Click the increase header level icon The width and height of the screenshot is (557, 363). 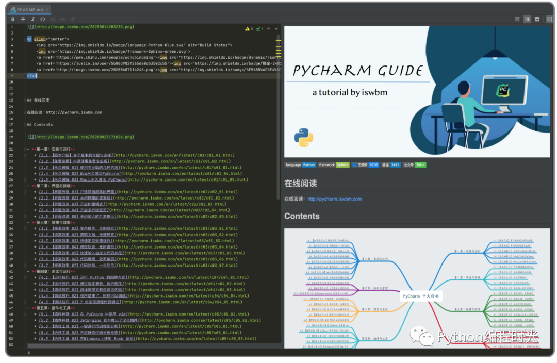pyautogui.click(x=62, y=19)
